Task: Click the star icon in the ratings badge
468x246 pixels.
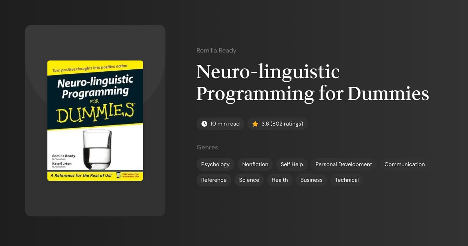Action: (x=255, y=124)
